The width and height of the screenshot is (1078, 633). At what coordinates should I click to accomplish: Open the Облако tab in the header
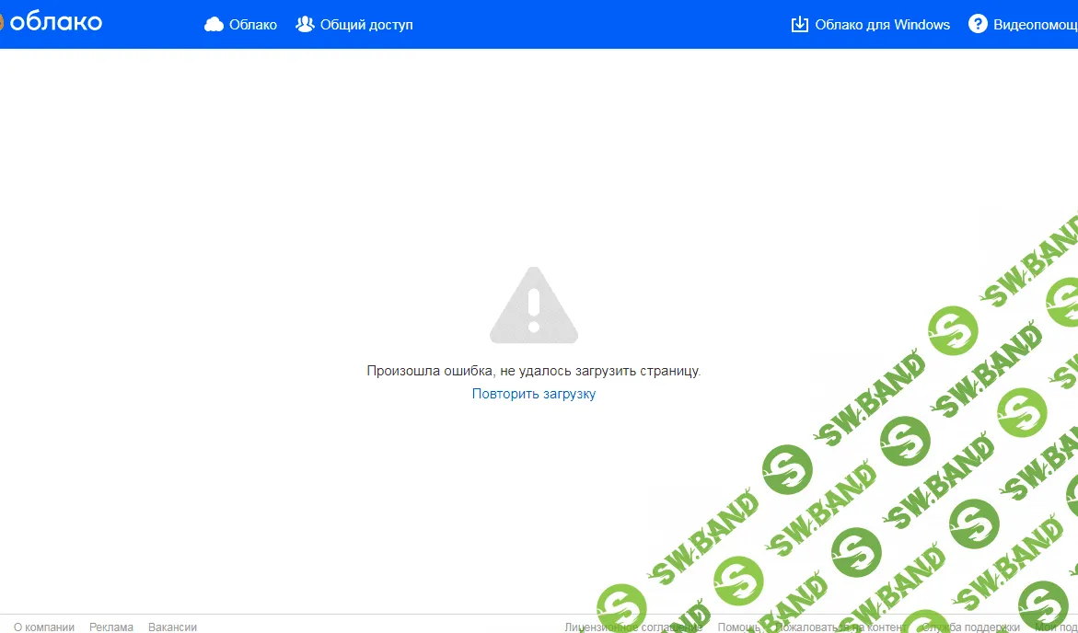(x=253, y=25)
